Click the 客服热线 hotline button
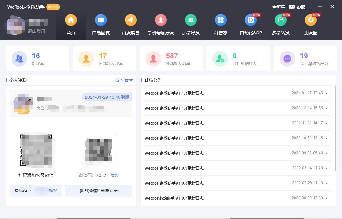 [36, 191]
